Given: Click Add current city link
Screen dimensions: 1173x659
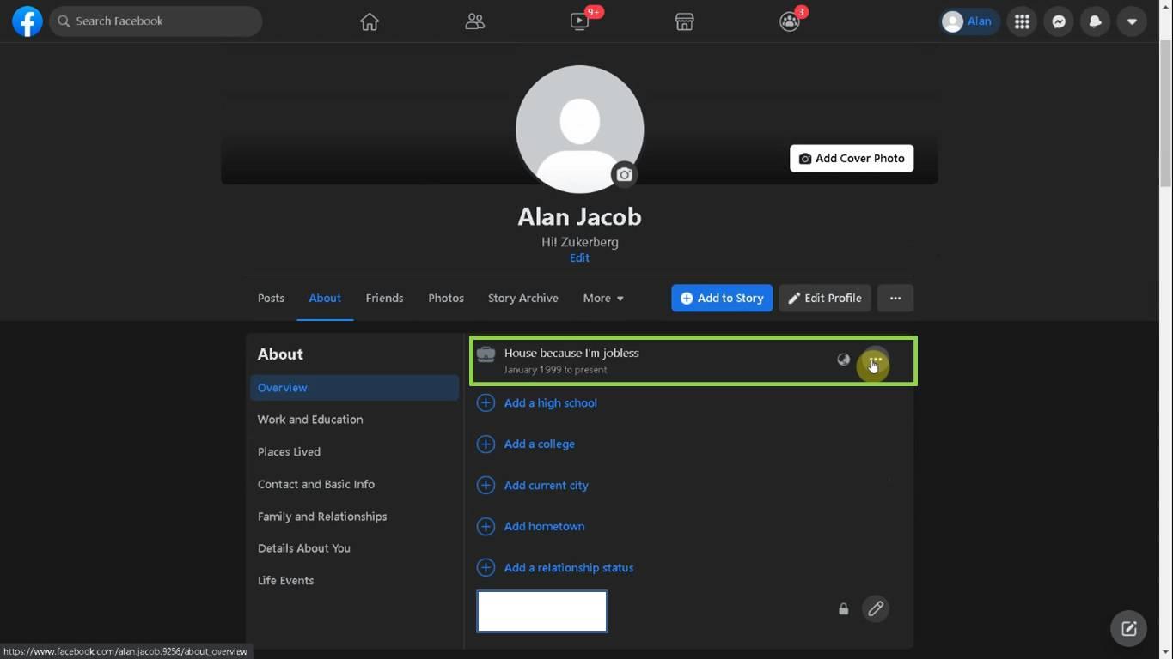Looking at the screenshot, I should [547, 485].
